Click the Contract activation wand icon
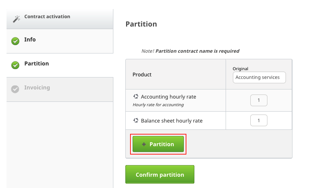 click(x=16, y=19)
